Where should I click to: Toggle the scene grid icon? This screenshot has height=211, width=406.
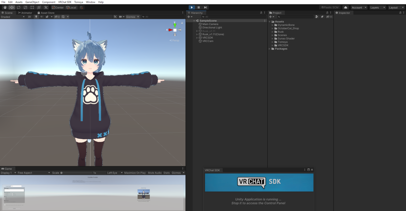point(63,17)
